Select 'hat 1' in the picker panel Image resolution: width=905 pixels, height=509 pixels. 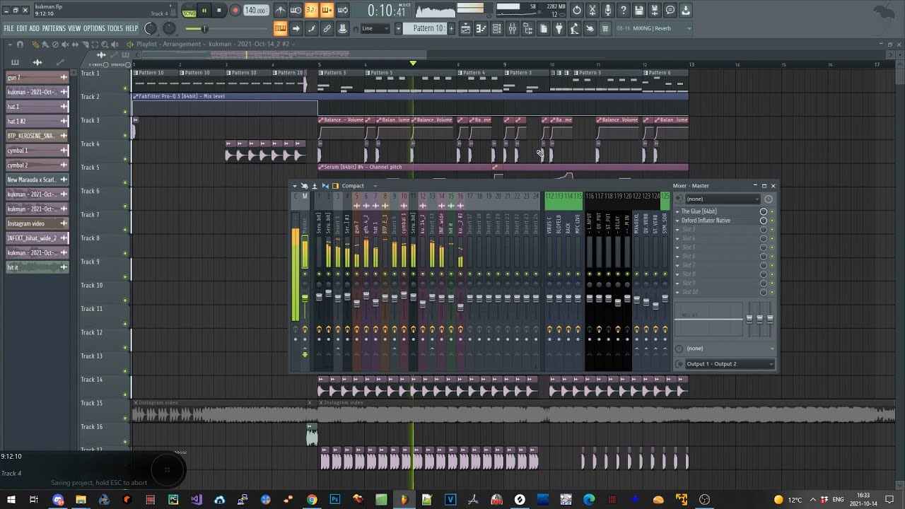(37, 106)
